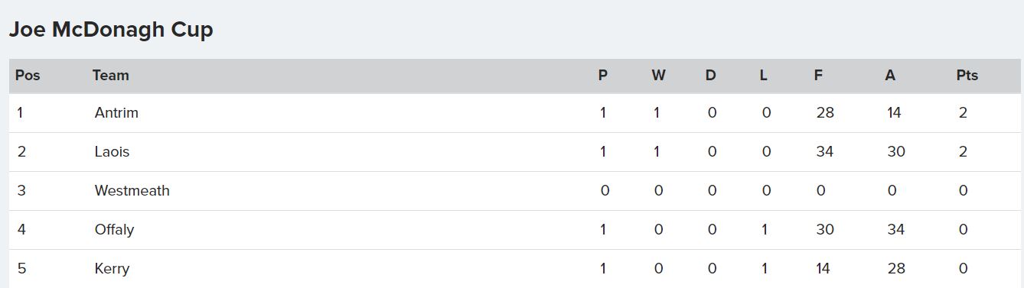Click the Pos column header
Screen dimensions: 1024x288
point(28,75)
